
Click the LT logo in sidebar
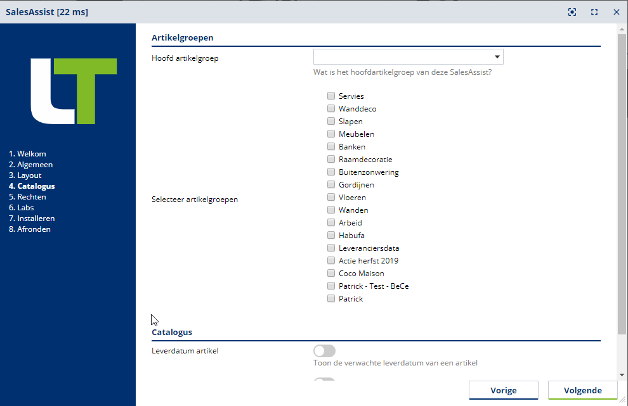(74, 91)
